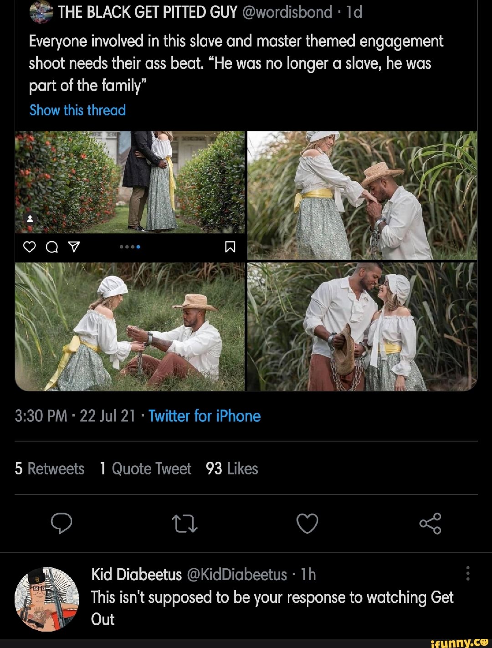Open bottom-right photo of couple with chains

(x=362, y=327)
